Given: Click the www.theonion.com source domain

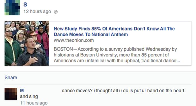Looking at the screenshot, I should [x=74, y=40].
